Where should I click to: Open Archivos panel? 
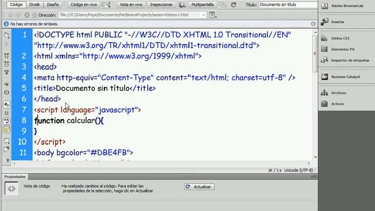(x=339, y=93)
